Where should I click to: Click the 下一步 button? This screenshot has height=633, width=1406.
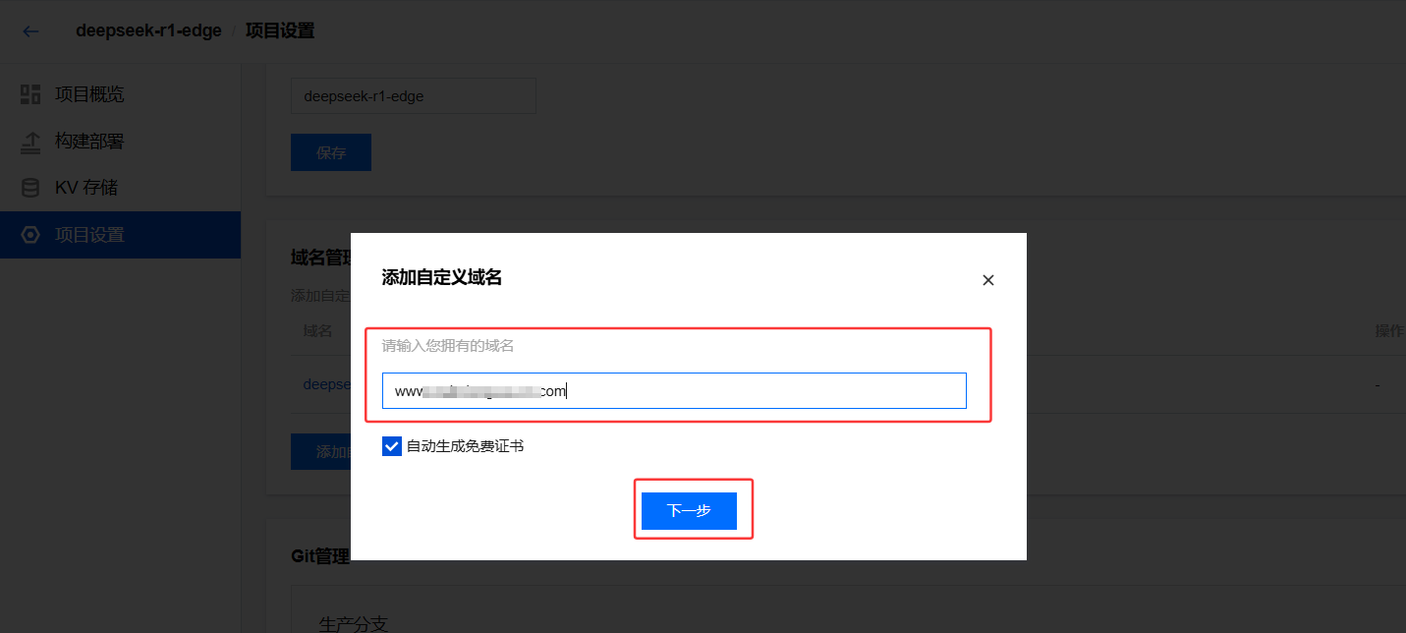tap(689, 511)
